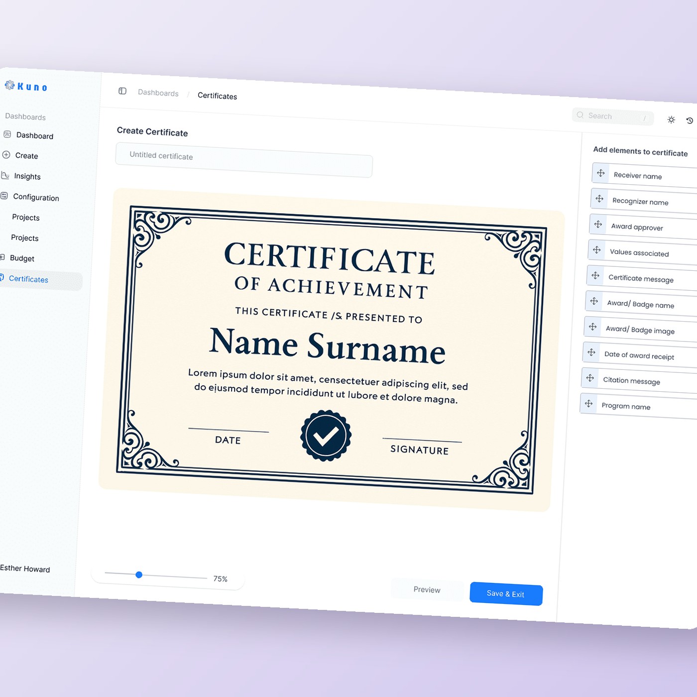Click the Create plus icon

click(x=6, y=154)
